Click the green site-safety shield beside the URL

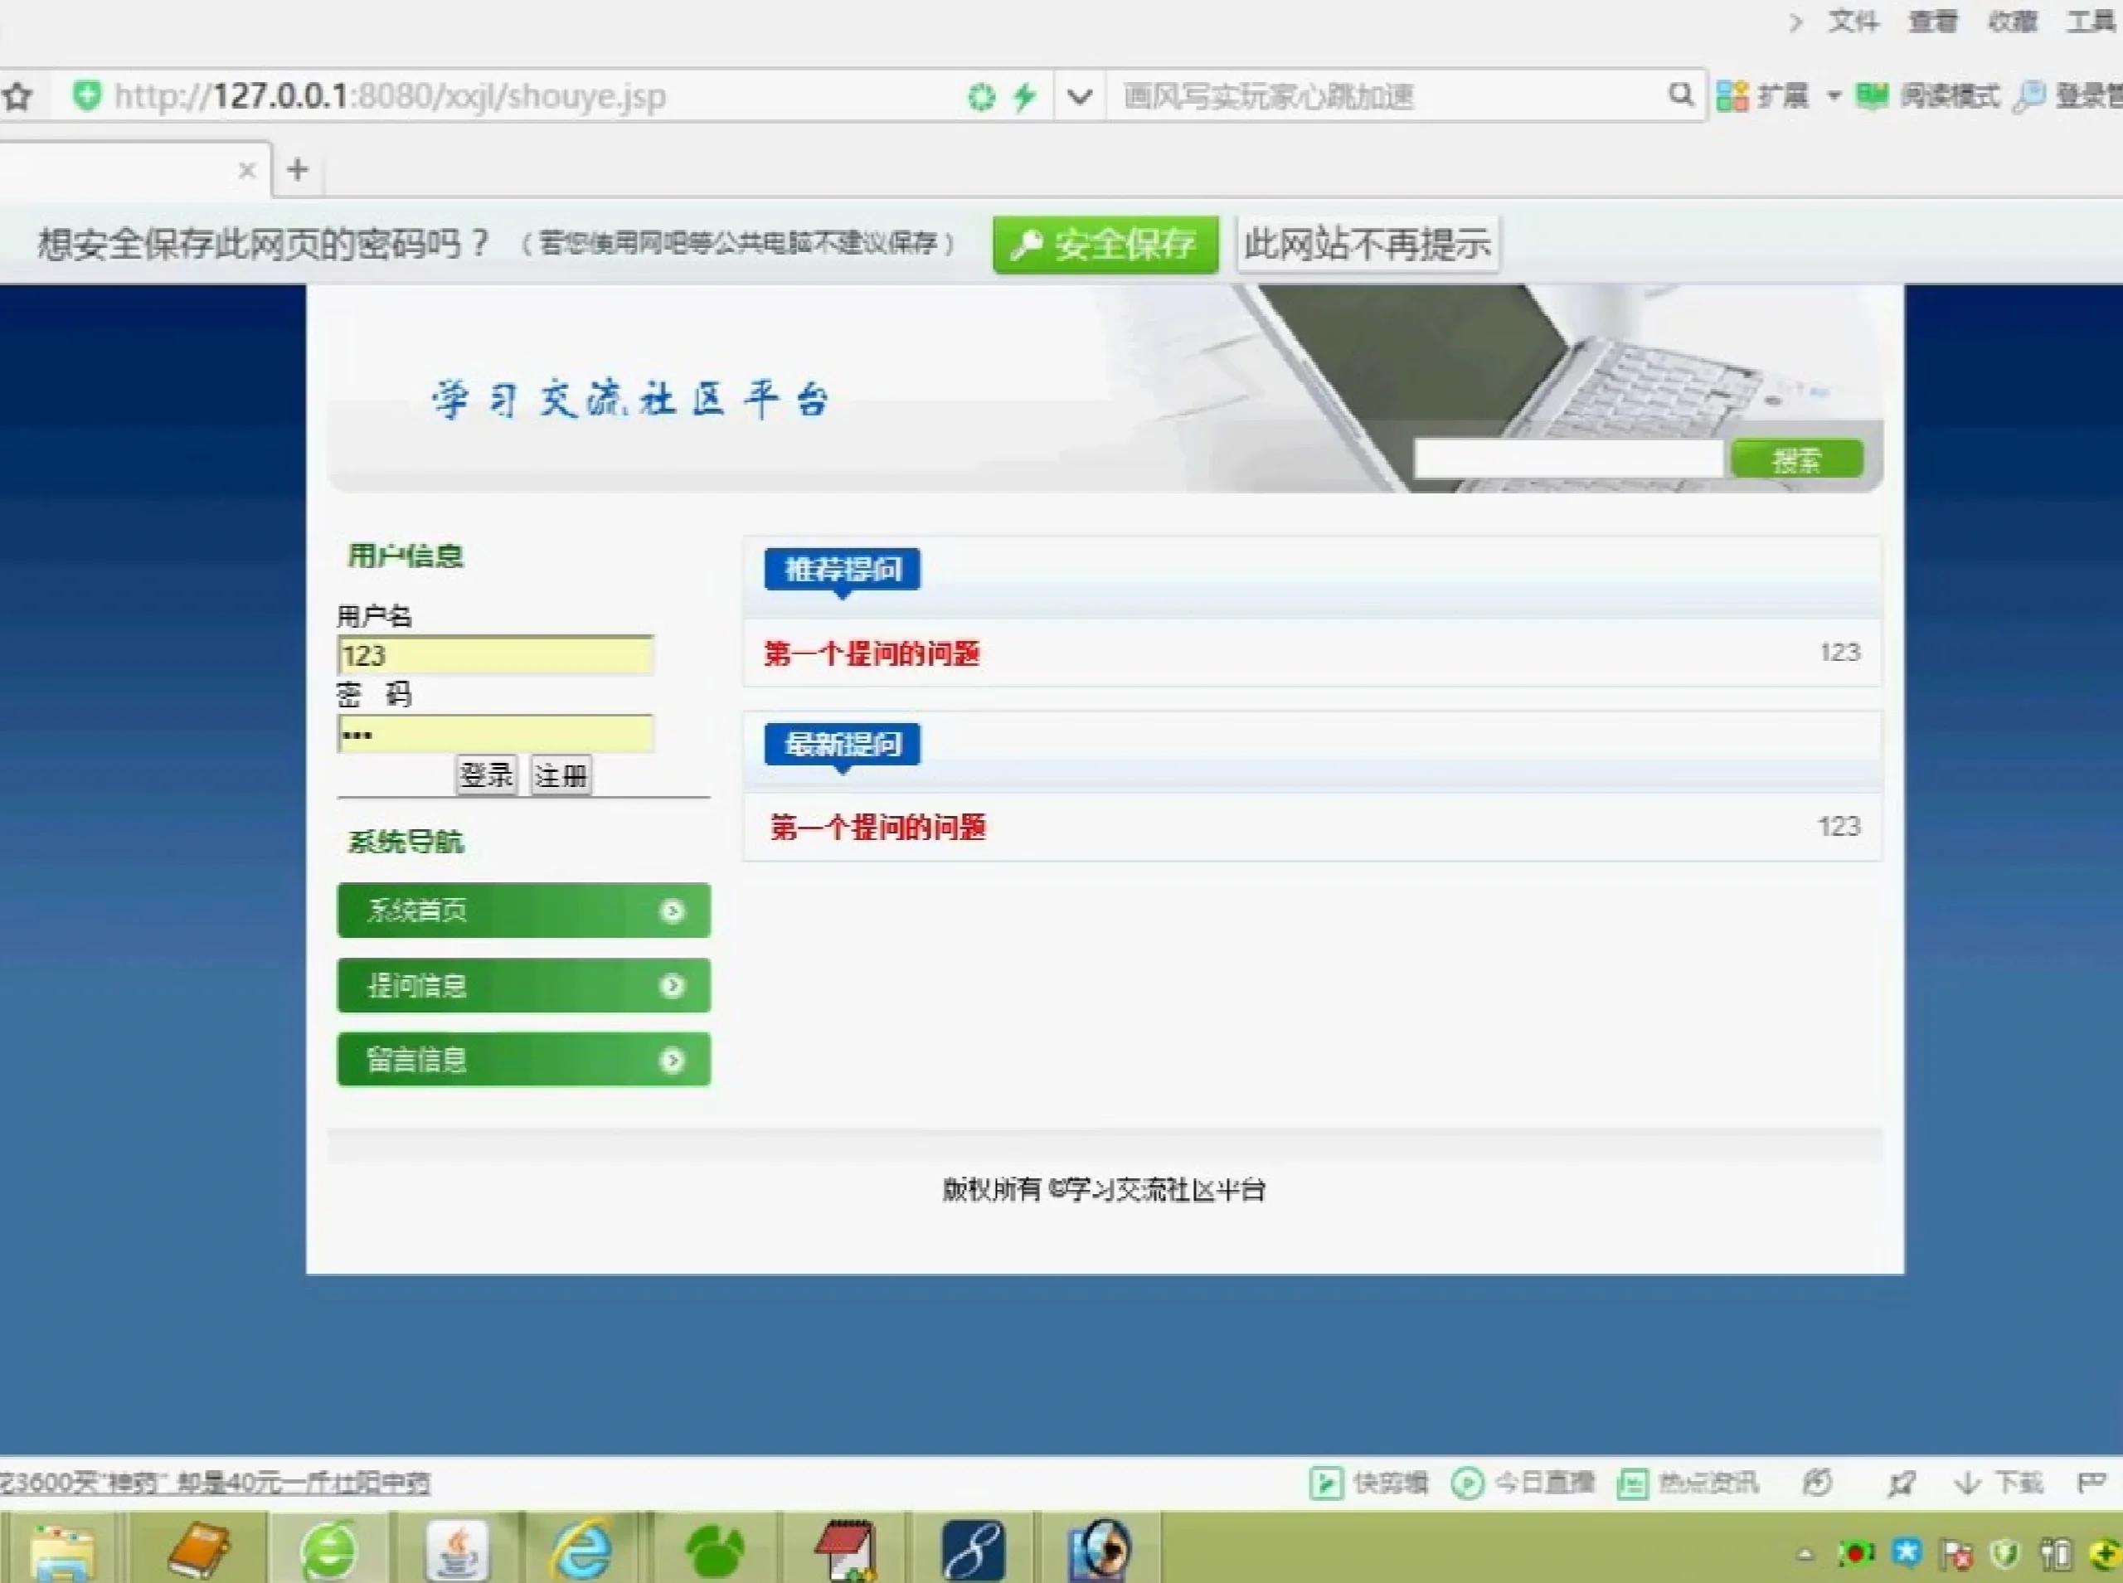[86, 95]
